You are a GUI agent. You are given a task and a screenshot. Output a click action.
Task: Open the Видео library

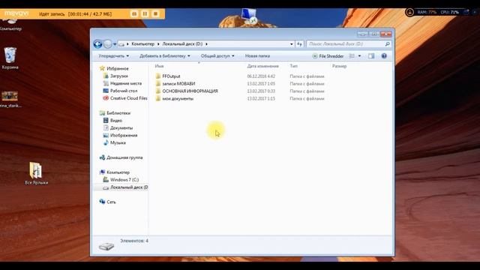pyautogui.click(x=116, y=121)
